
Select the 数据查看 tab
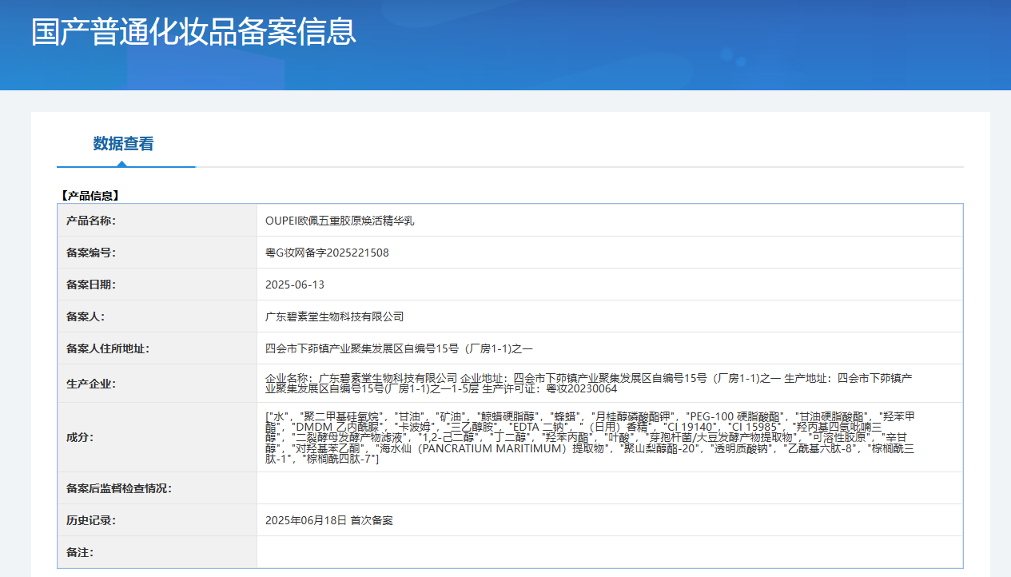point(123,144)
